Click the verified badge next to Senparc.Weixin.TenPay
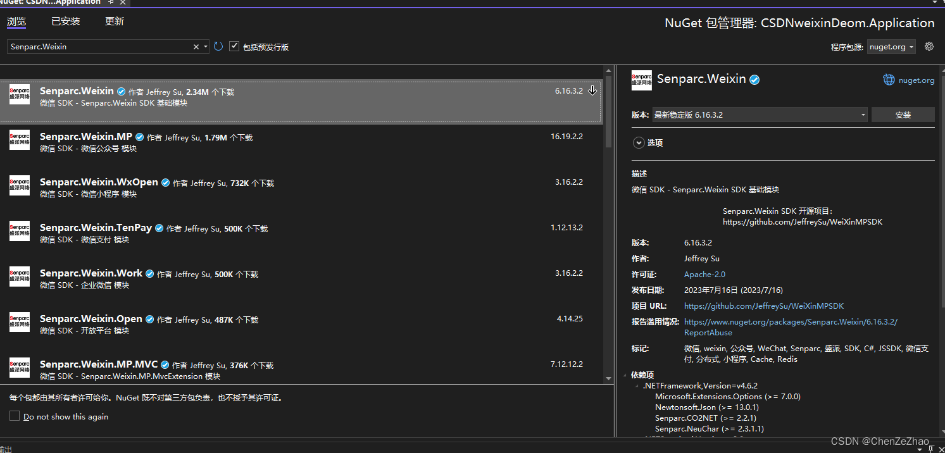The image size is (945, 453). (160, 228)
